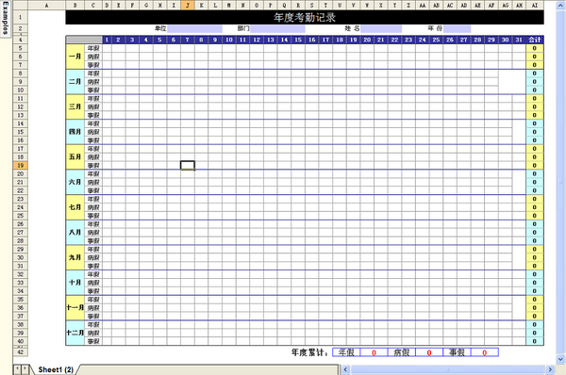
Task: Click the red 0 beside annual 年假
Action: tap(374, 352)
